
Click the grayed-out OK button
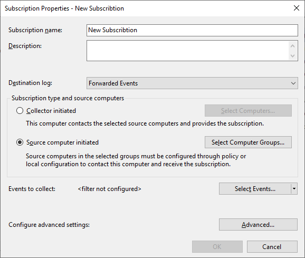tap(217, 247)
